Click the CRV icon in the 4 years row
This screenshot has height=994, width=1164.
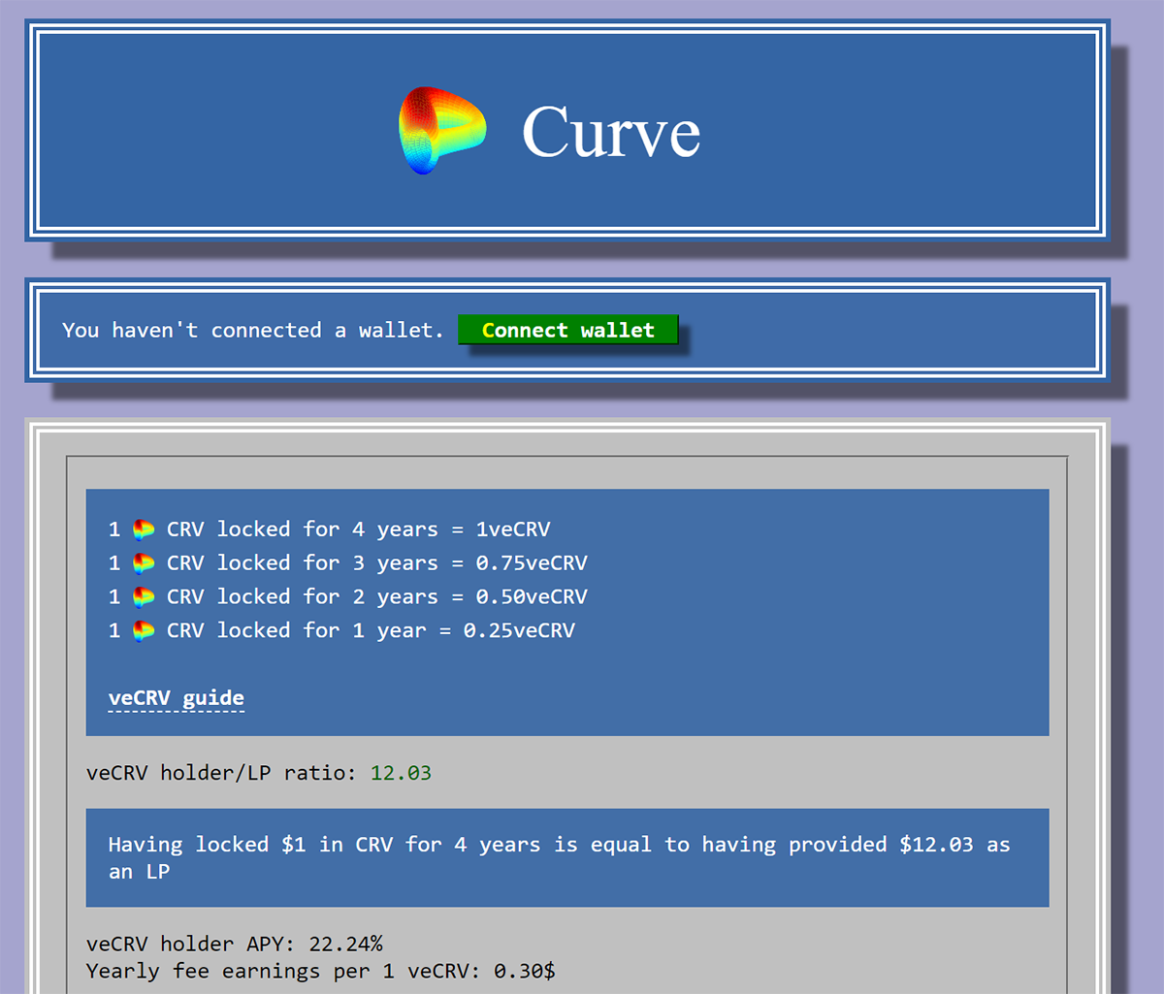pyautogui.click(x=144, y=529)
